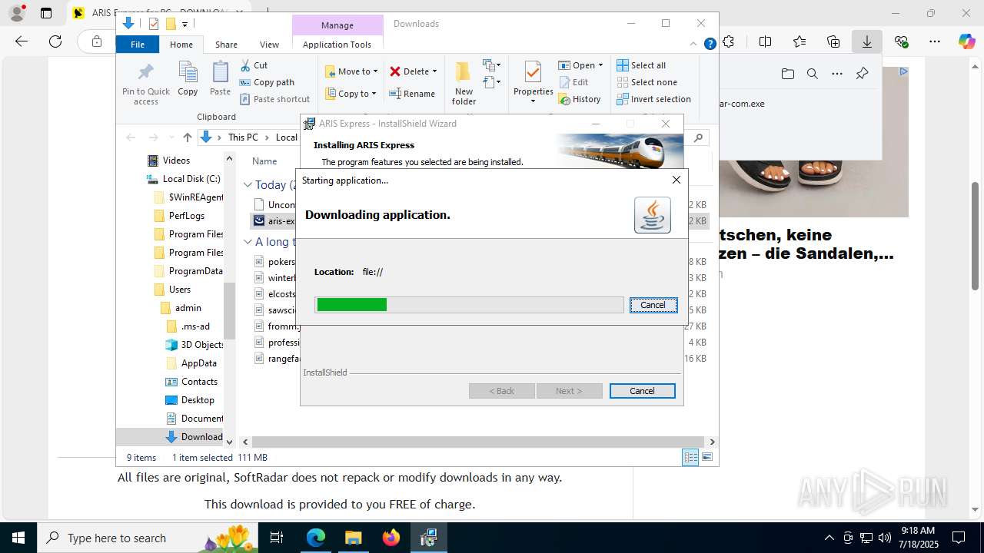Click Edge page vertical scrollbar
The height and width of the screenshot is (553, 984).
click(975, 236)
